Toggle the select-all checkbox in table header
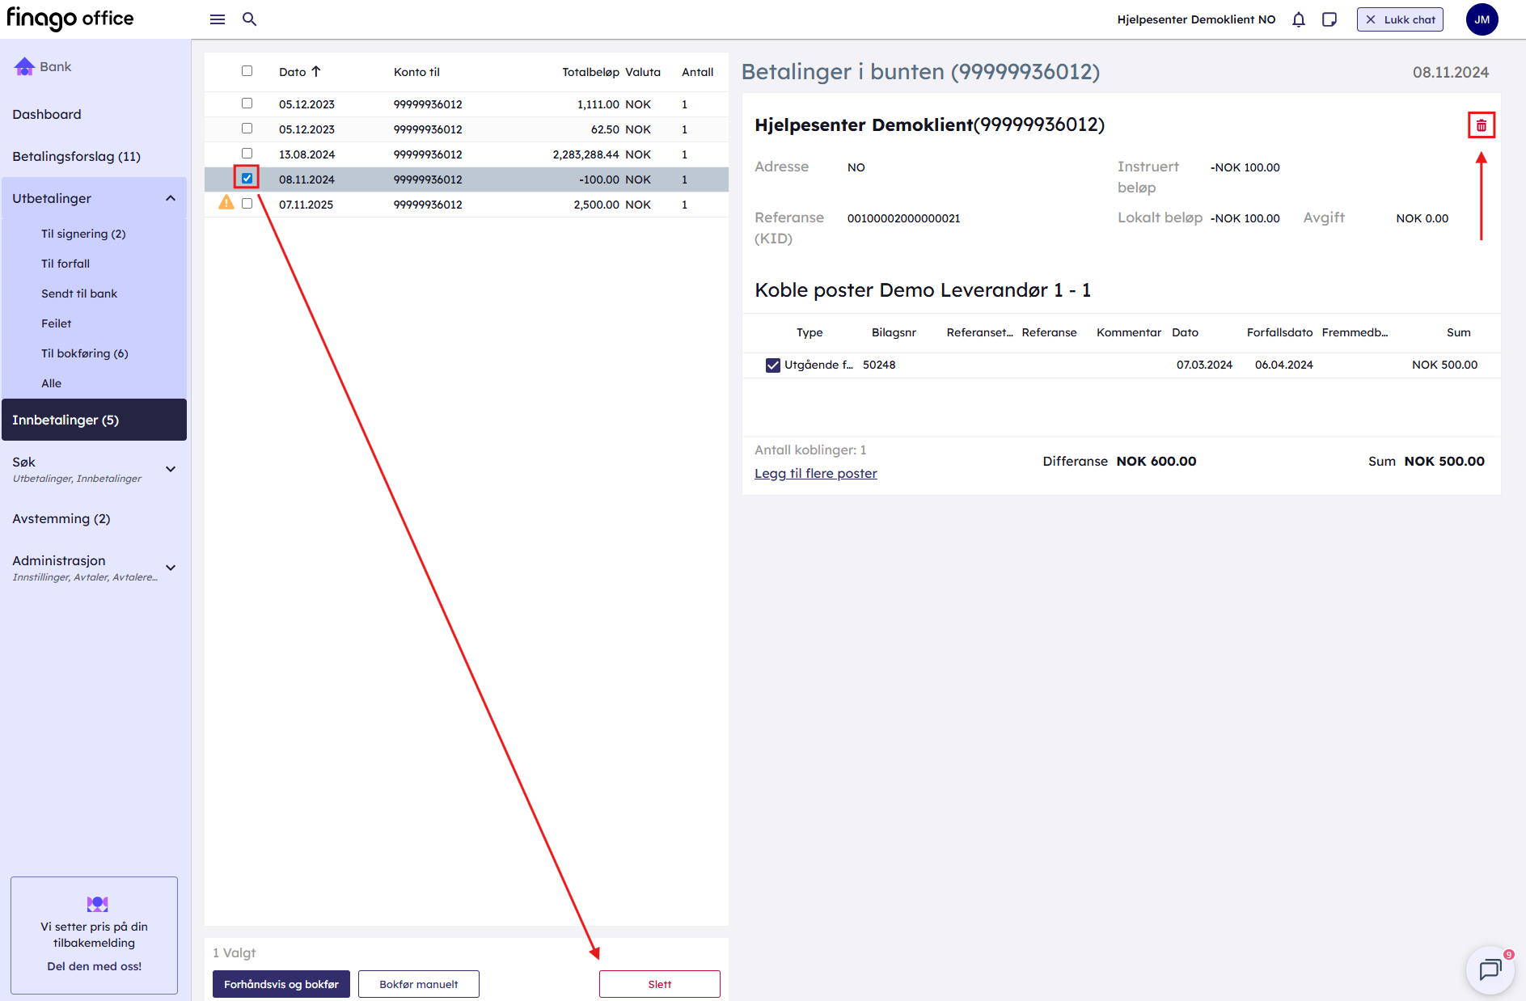Image resolution: width=1526 pixels, height=1001 pixels. click(x=247, y=71)
